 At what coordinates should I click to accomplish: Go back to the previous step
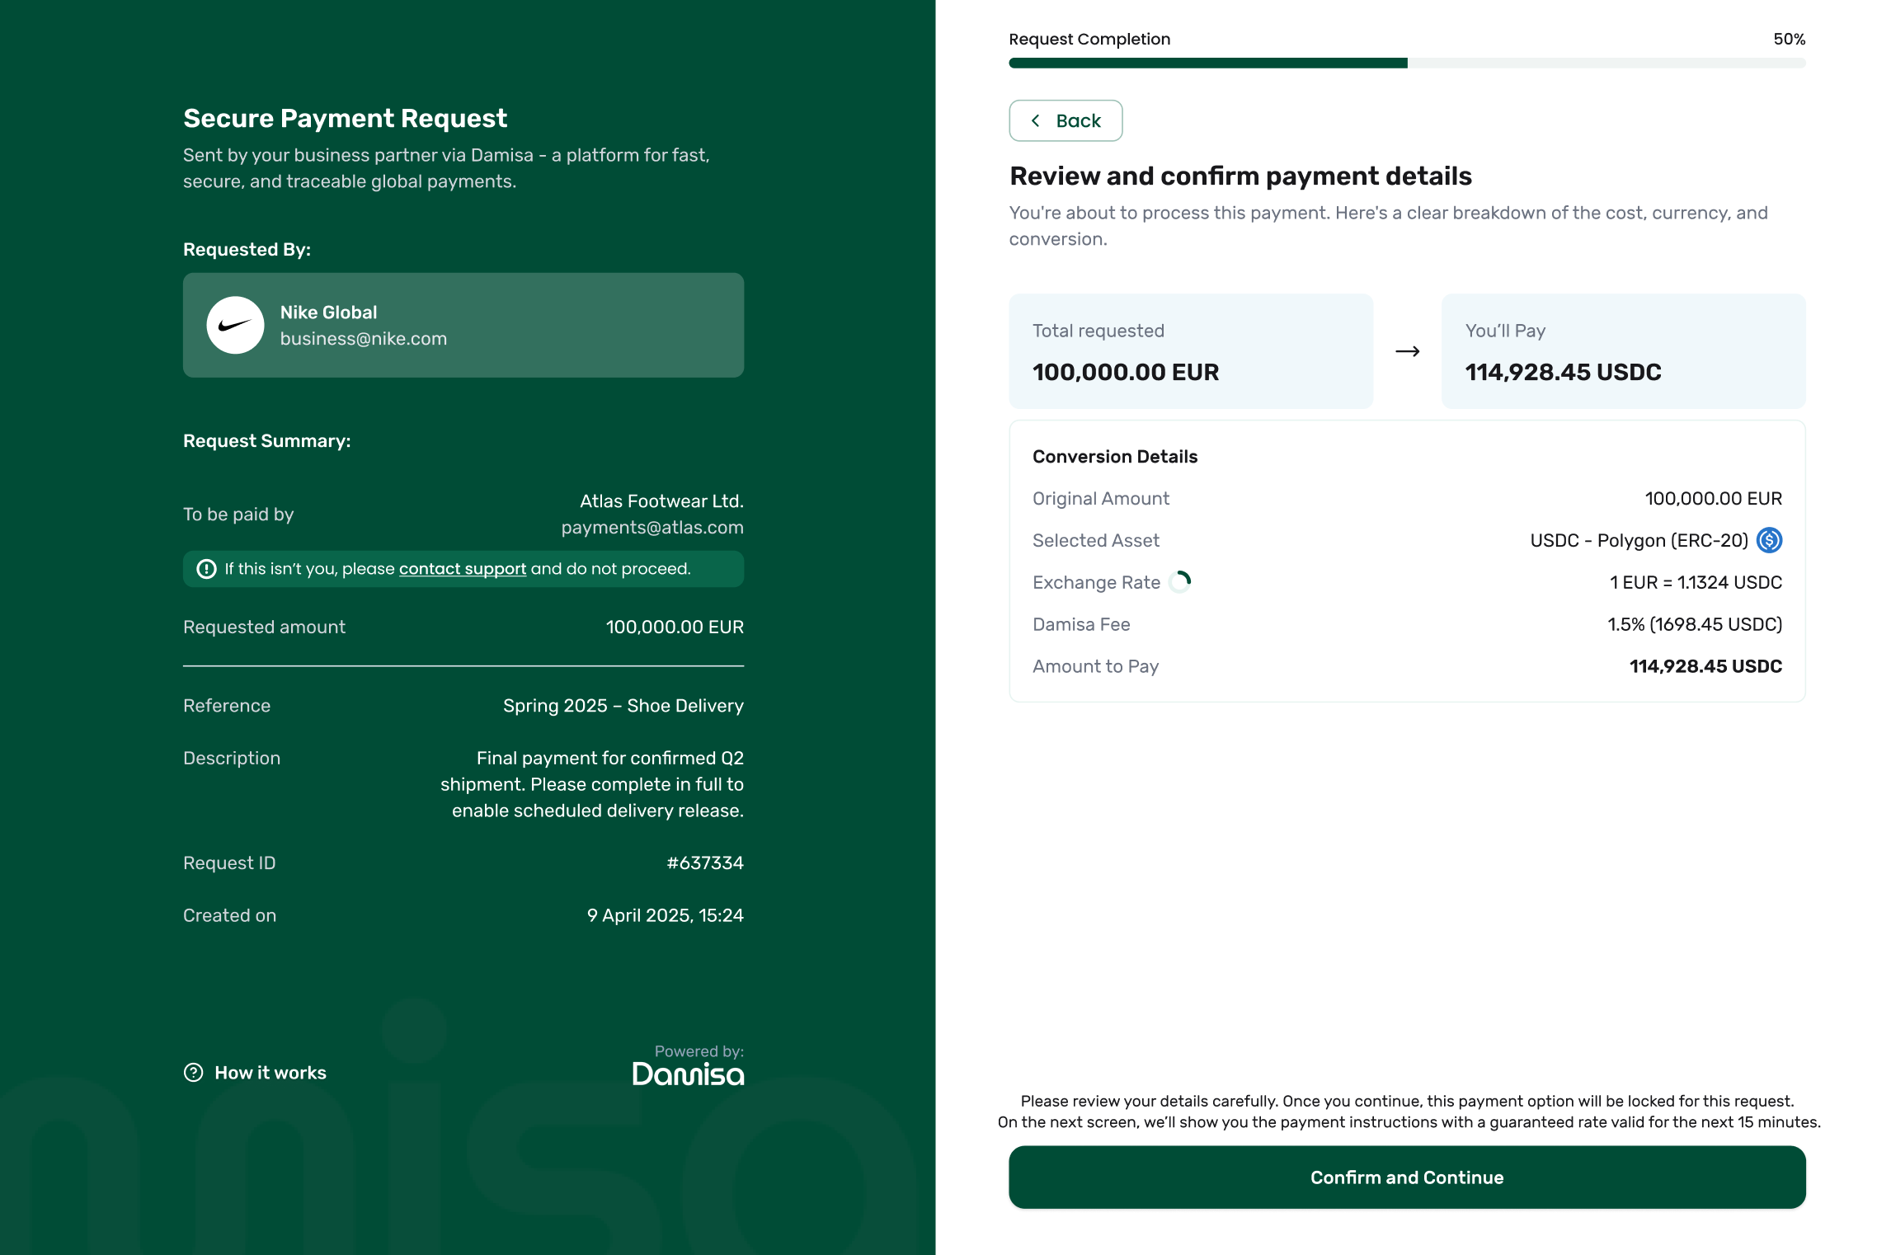(x=1065, y=120)
